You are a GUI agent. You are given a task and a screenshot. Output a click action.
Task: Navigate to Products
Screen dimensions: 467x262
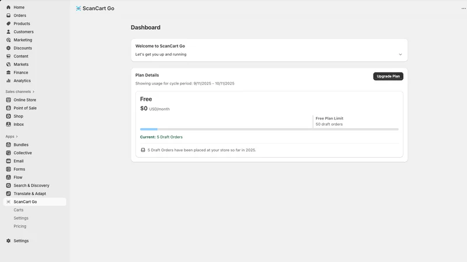(22, 23)
